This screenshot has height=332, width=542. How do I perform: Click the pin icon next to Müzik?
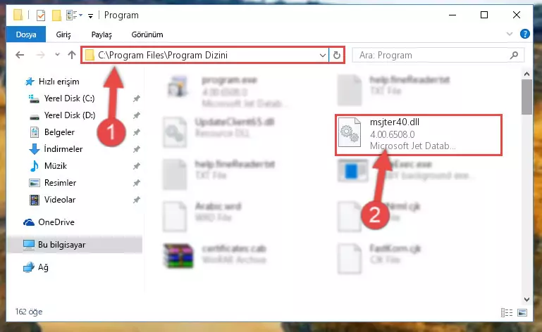pyautogui.click(x=137, y=166)
